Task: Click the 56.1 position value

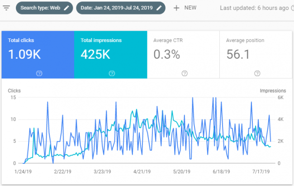Action: [238, 54]
